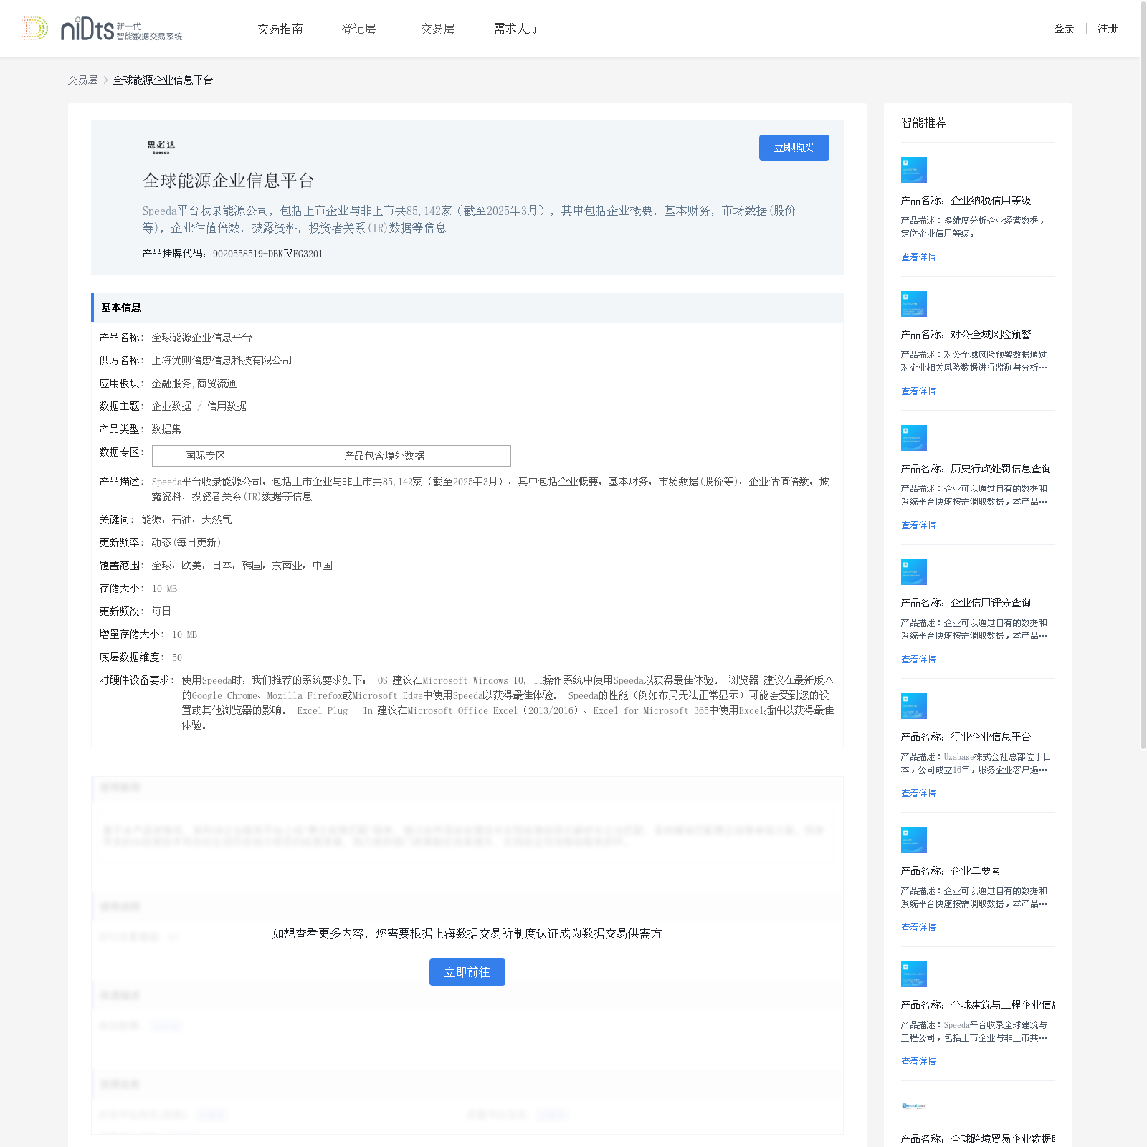The image size is (1147, 1147).
Task: Click the 基本信息 section header
Action: 467,308
